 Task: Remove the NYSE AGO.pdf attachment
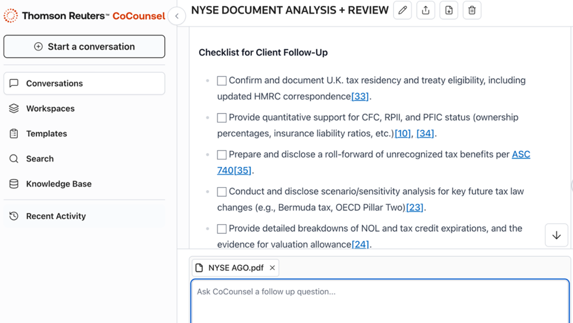[272, 268]
